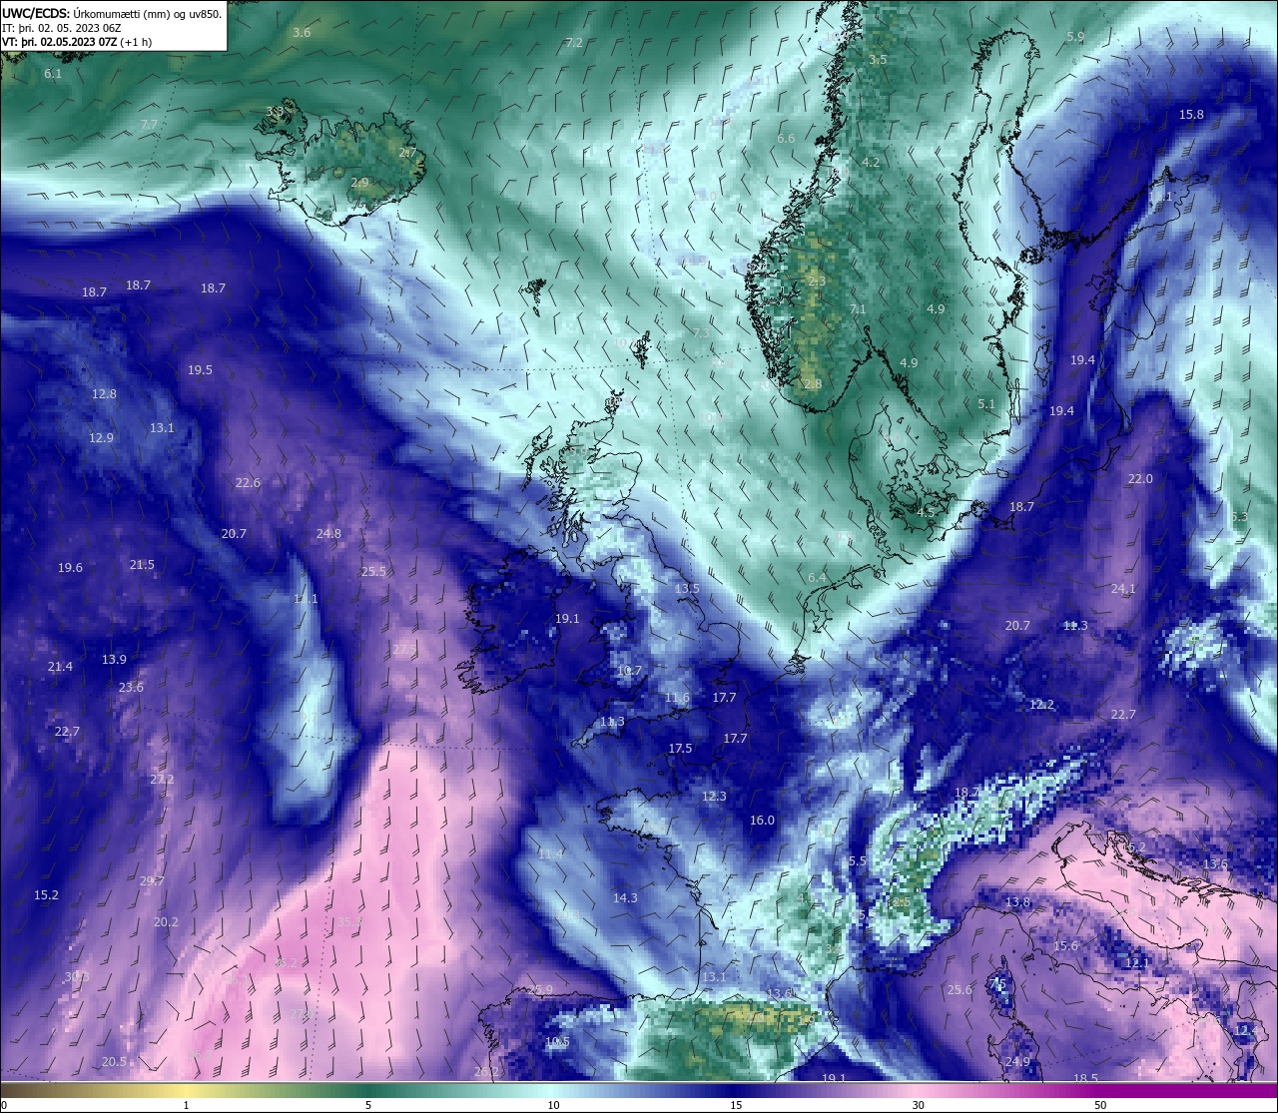Click the map value '19.5'
The width and height of the screenshot is (1278, 1113).
[200, 370]
